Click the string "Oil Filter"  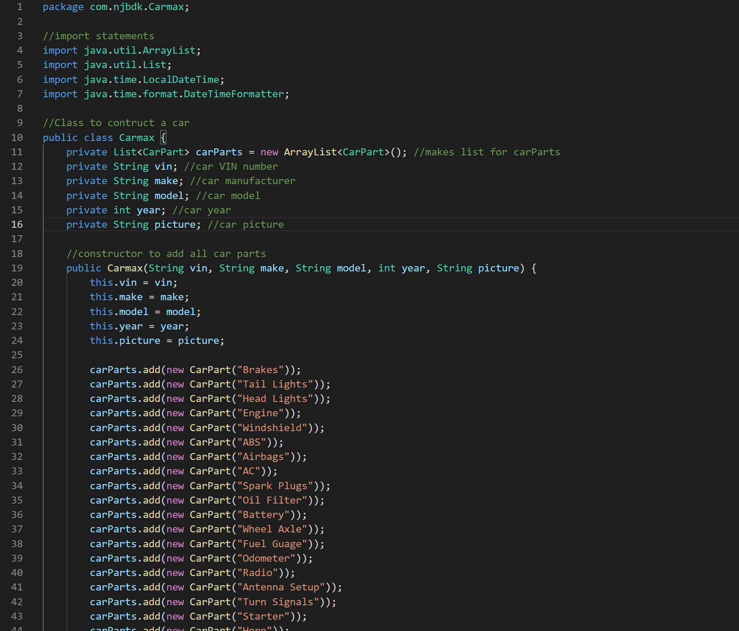click(x=272, y=500)
